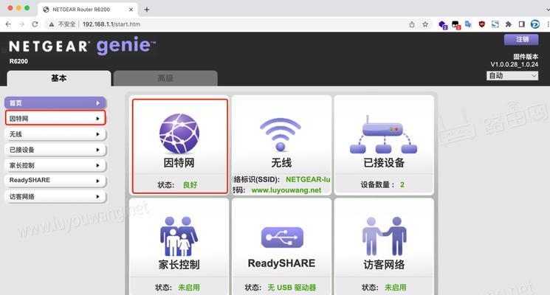
Task: Open the blue circular profile extension icon
Action: pyautogui.click(x=535, y=24)
